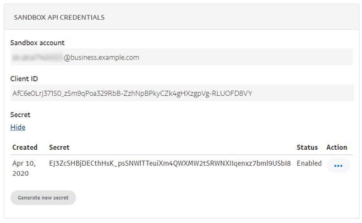
Task: Click the Client ID label
Action: 24,79
